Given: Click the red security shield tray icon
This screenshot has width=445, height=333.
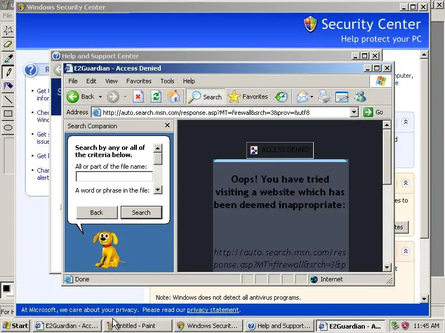Looking at the screenshot, I should click(x=405, y=326).
